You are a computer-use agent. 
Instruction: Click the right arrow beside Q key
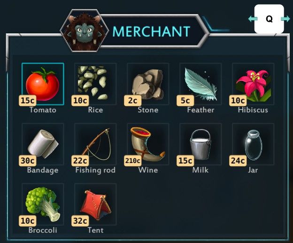coord(285,19)
